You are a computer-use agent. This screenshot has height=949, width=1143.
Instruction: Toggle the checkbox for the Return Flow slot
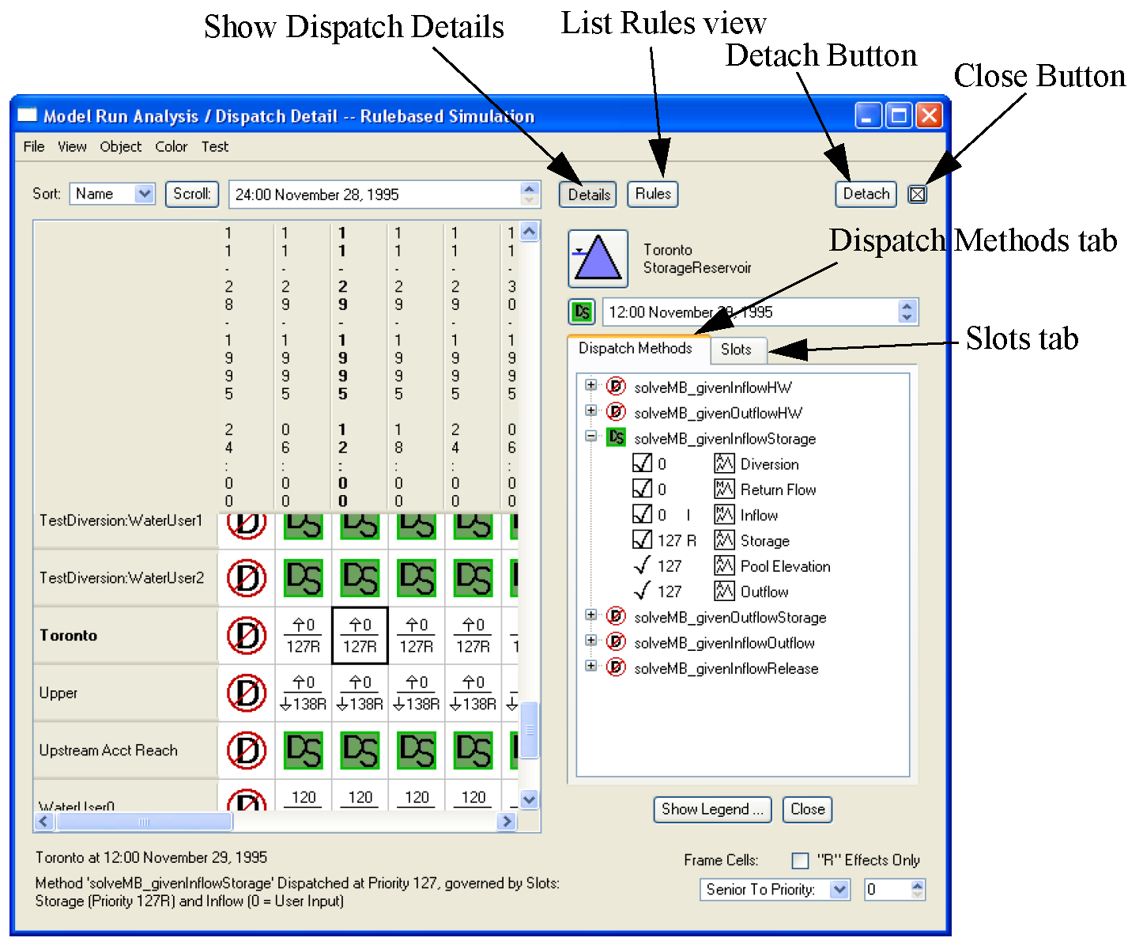pyautogui.click(x=642, y=489)
